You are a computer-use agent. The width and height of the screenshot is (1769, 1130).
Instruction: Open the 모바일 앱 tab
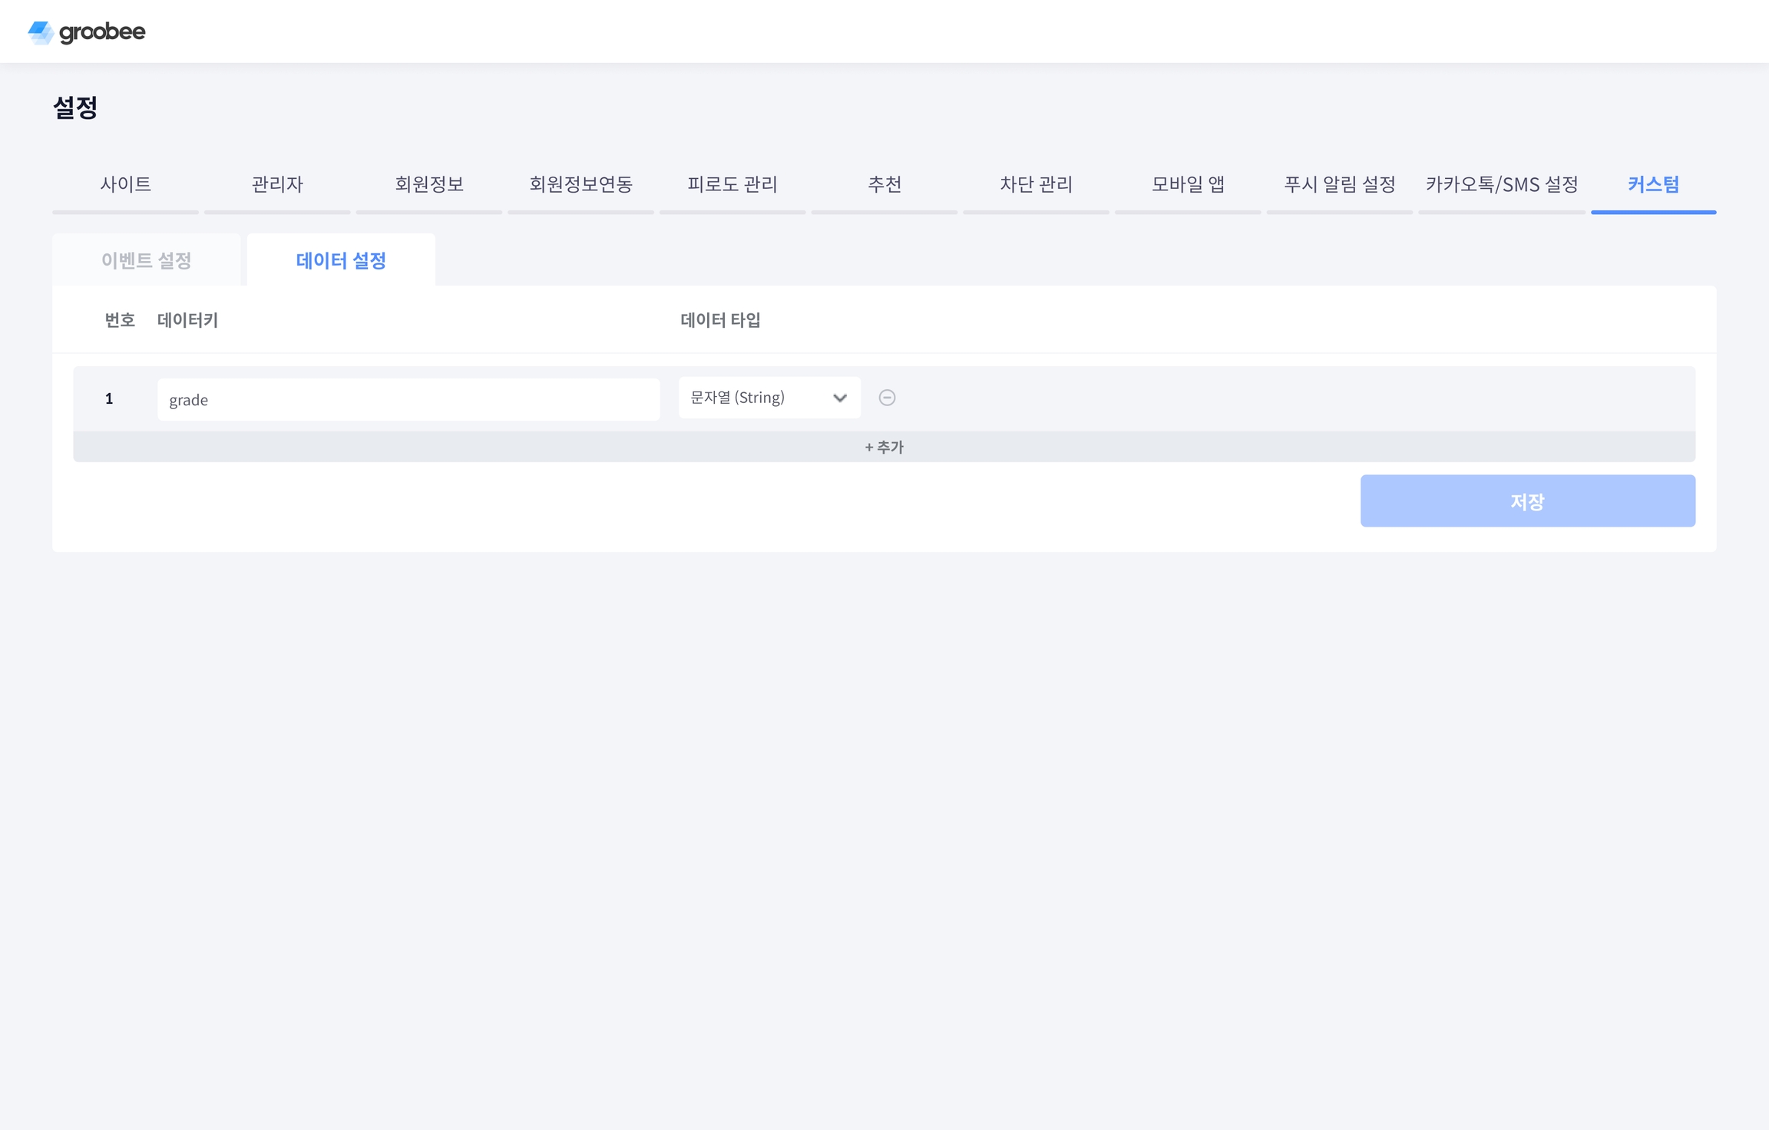1188,184
